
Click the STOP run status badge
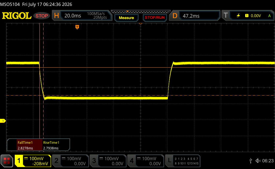42,16
